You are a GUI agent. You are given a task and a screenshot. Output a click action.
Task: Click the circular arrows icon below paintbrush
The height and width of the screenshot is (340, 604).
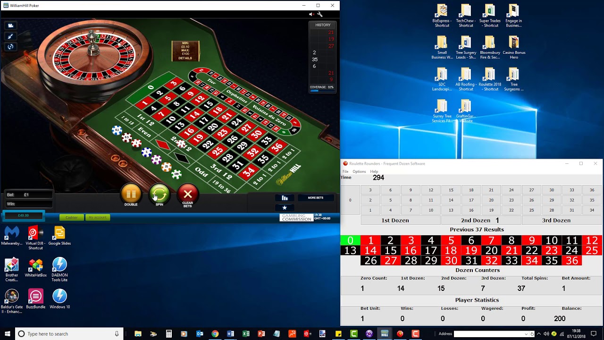coord(10,46)
